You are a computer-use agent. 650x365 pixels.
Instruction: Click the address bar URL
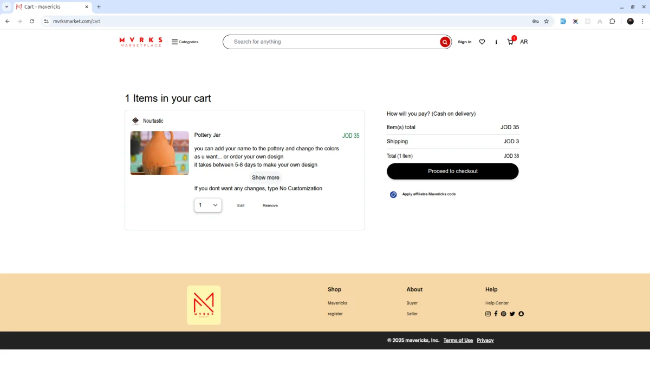click(77, 21)
